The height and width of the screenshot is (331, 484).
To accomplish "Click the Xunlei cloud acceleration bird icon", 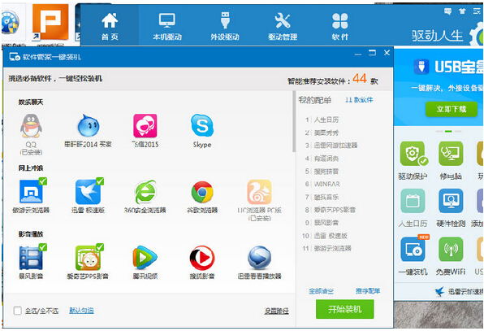I will [439, 291].
